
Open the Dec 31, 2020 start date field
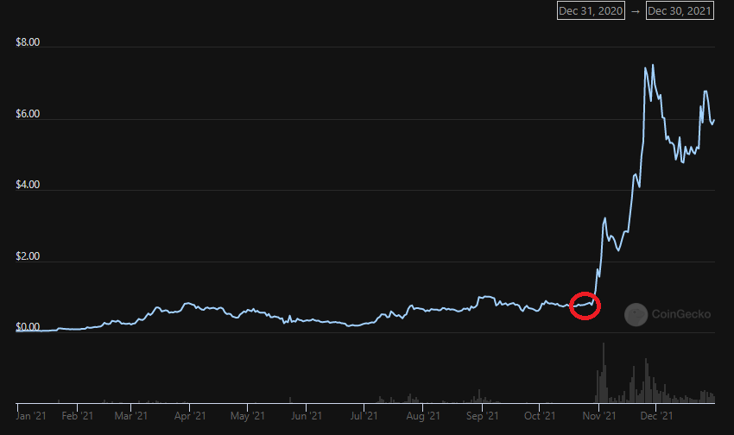click(590, 11)
